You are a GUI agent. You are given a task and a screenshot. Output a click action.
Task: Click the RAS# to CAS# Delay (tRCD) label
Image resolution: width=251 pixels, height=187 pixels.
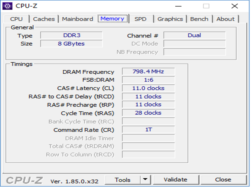(x=71, y=97)
